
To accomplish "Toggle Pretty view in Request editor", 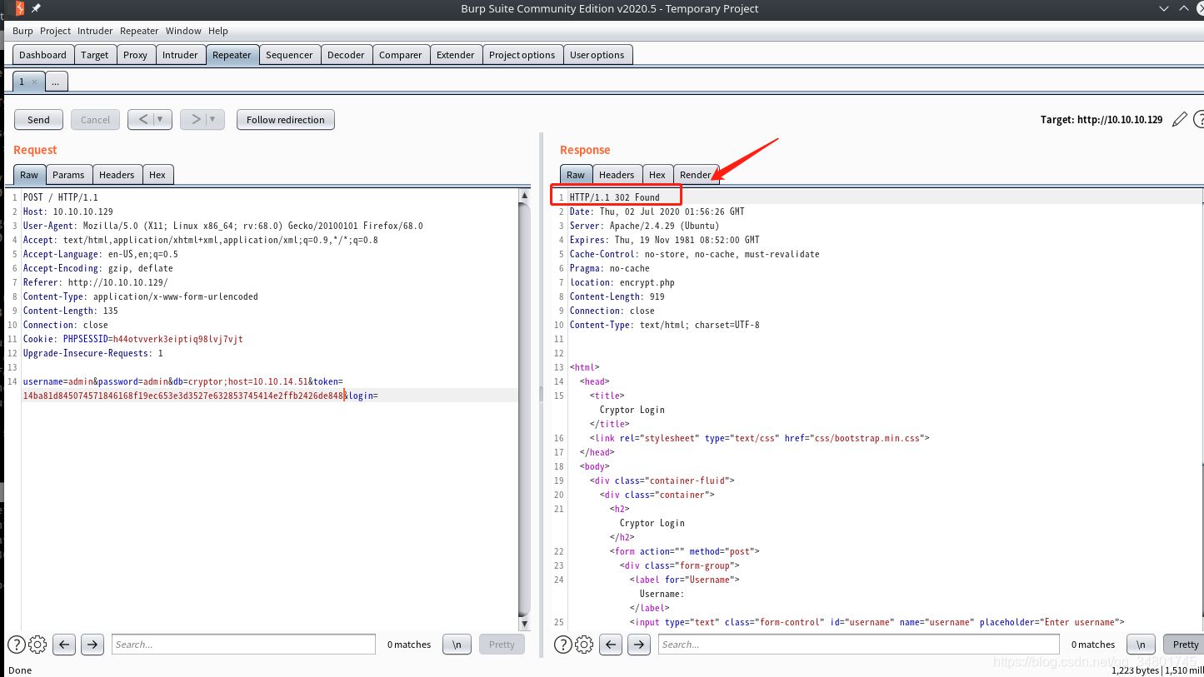I will (502, 645).
